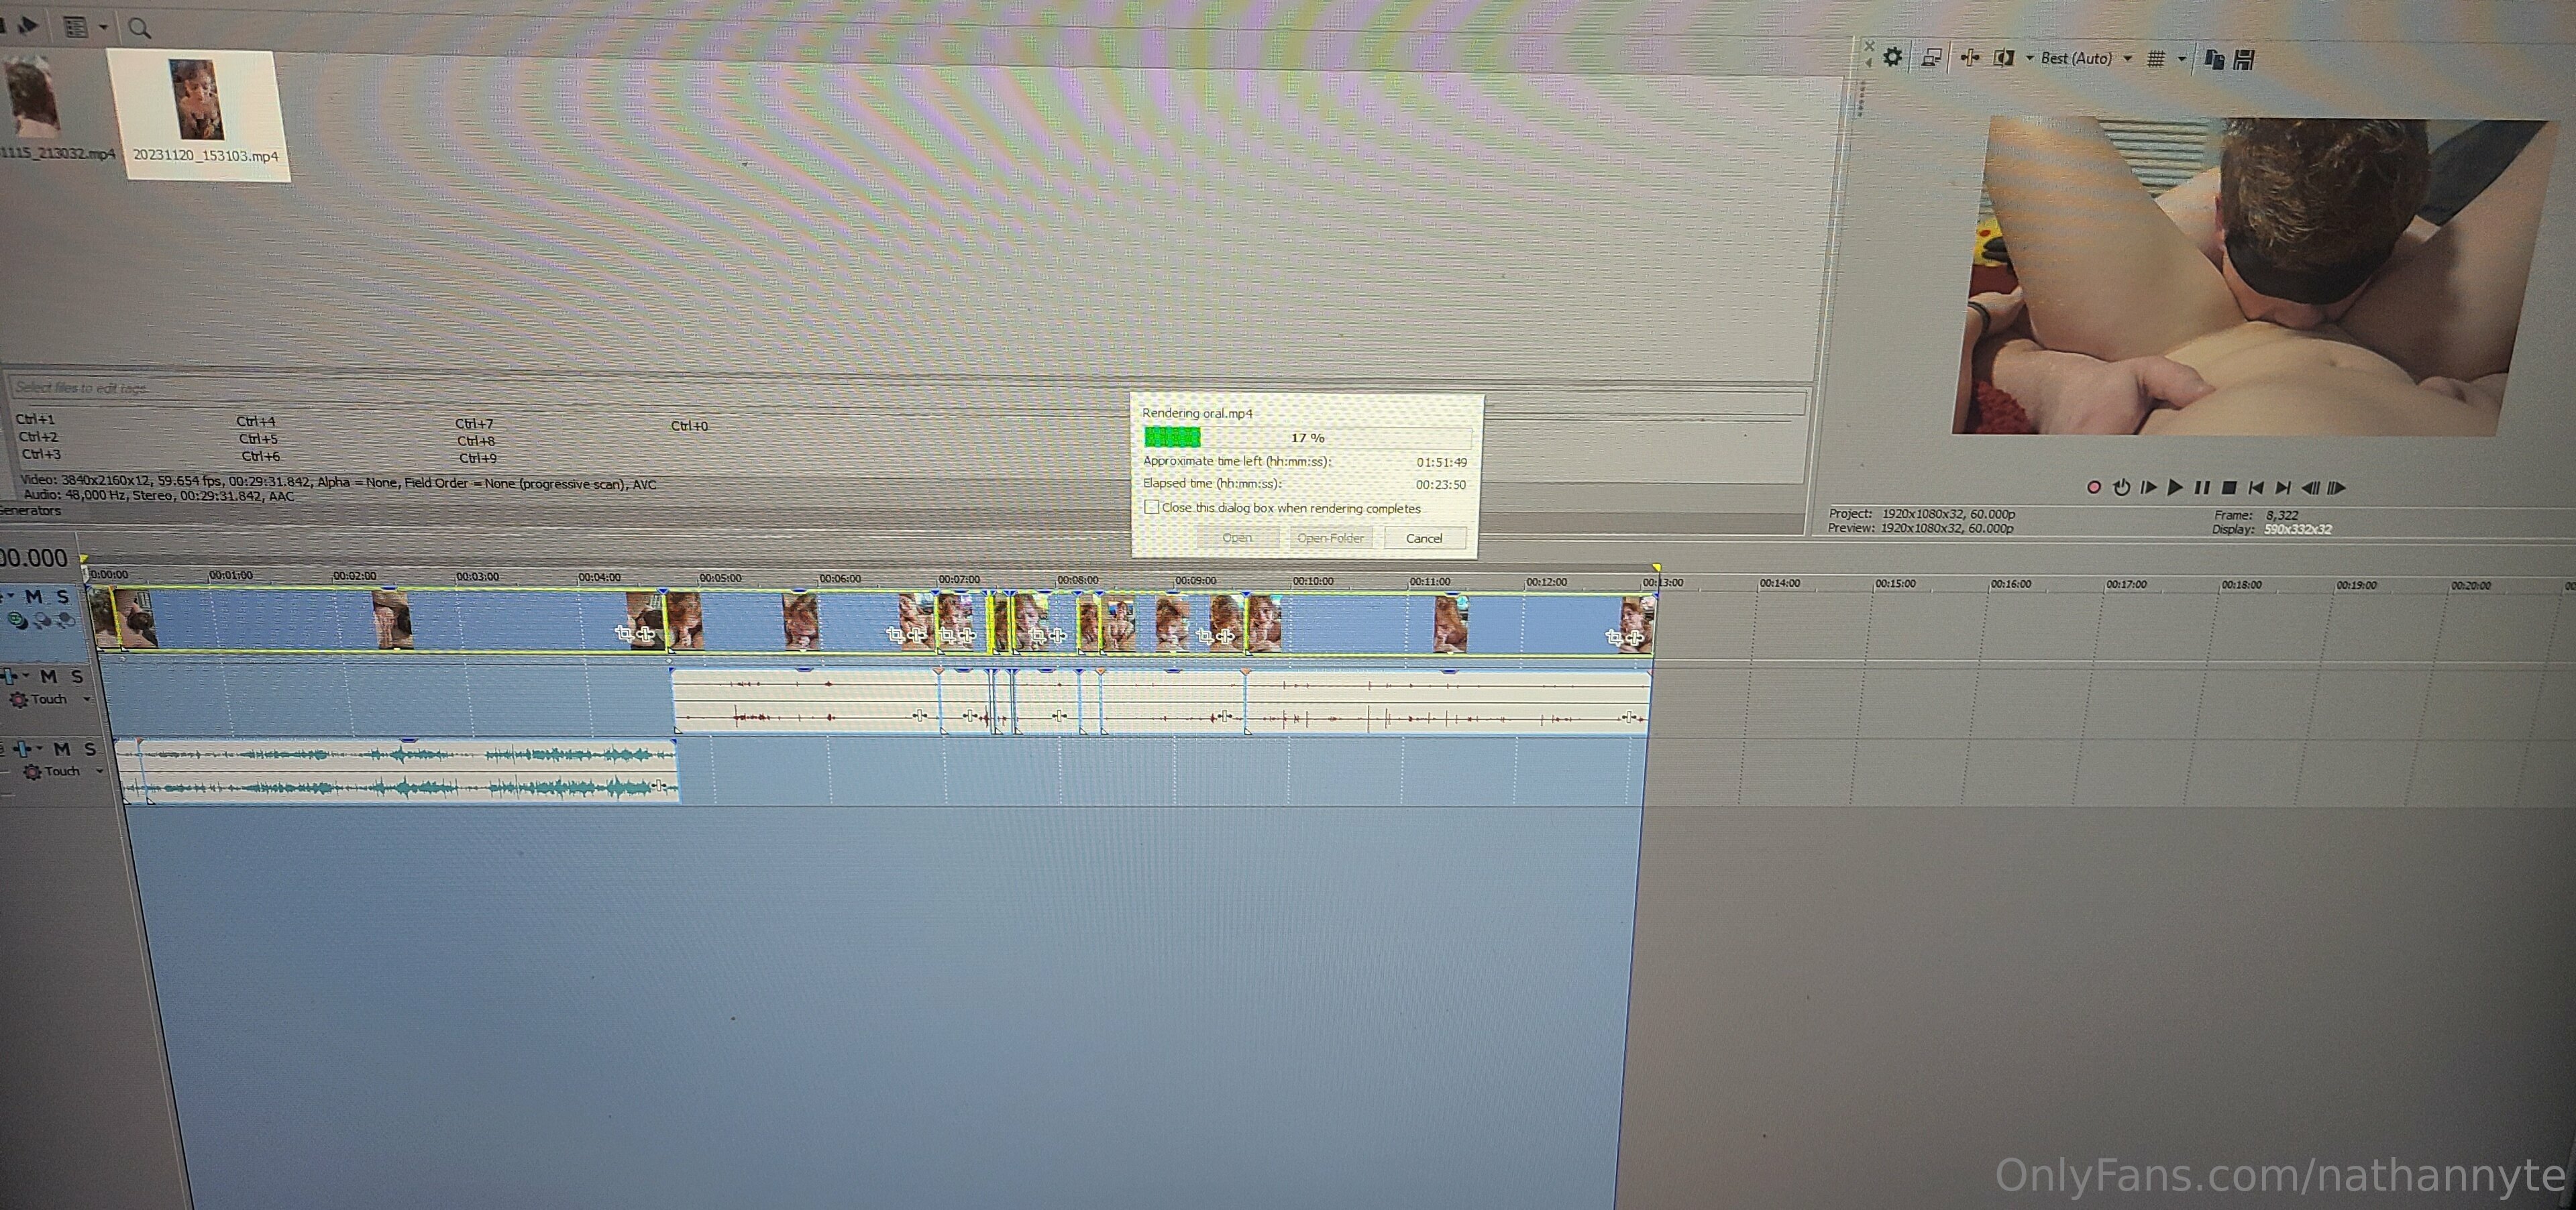2576x1210 pixels.
Task: Click the overlays grid icon
Action: pyautogui.click(x=2156, y=59)
